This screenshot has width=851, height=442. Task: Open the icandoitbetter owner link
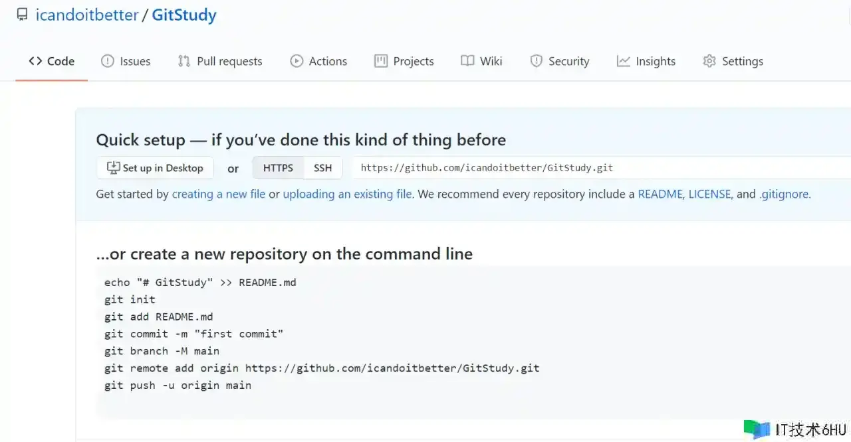87,15
